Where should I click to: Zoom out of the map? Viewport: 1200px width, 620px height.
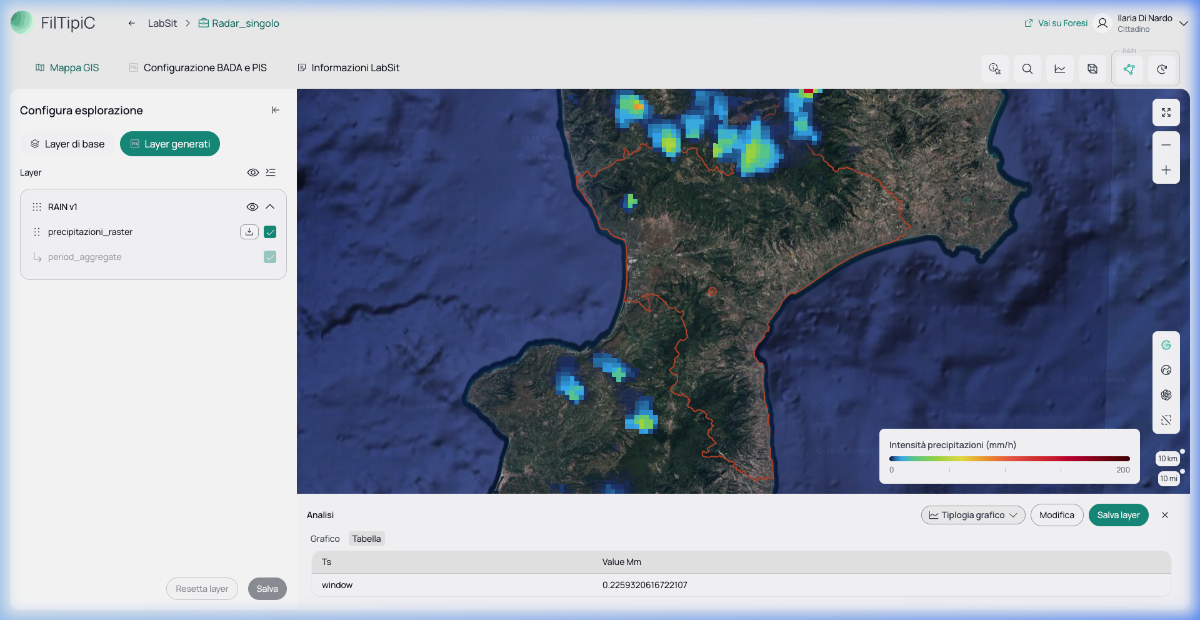point(1166,144)
